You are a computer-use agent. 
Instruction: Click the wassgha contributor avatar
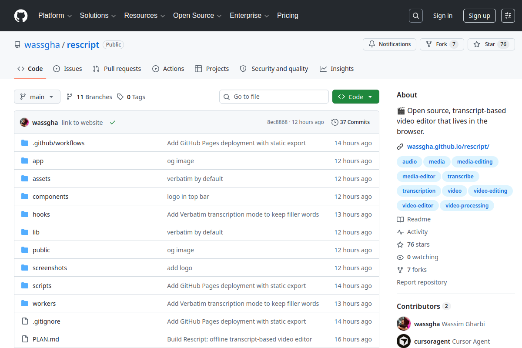pyautogui.click(x=404, y=324)
